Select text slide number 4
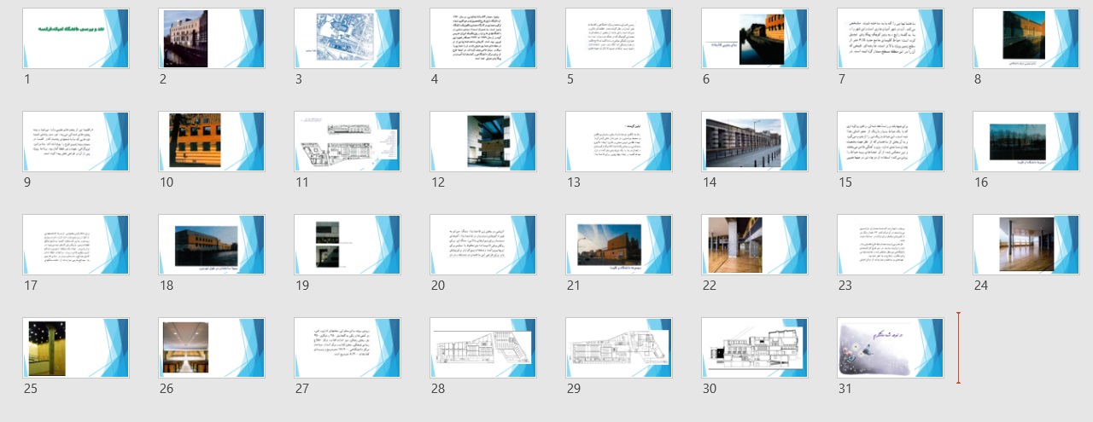The image size is (1093, 422). click(483, 38)
